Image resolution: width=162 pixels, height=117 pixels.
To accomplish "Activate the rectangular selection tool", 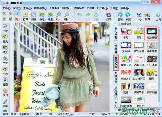I will click(16, 13).
